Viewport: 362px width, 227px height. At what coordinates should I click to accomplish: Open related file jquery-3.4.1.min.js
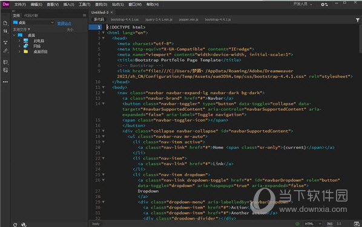[159, 19]
